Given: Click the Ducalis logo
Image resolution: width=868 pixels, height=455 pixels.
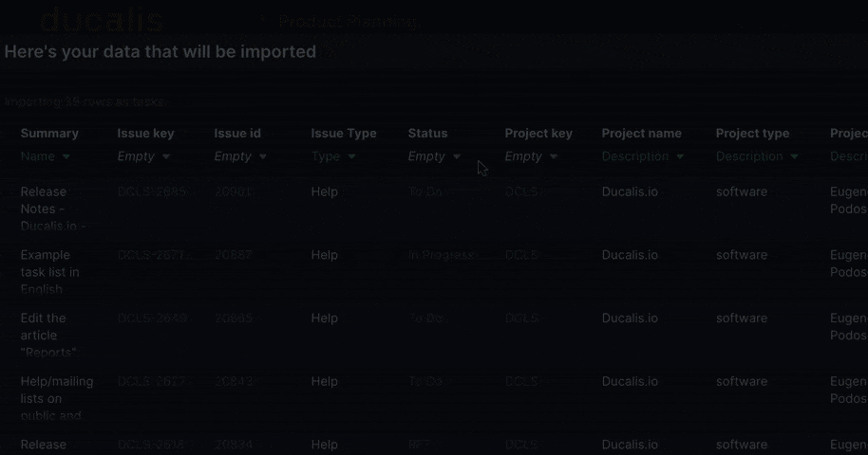Looking at the screenshot, I should (x=101, y=21).
